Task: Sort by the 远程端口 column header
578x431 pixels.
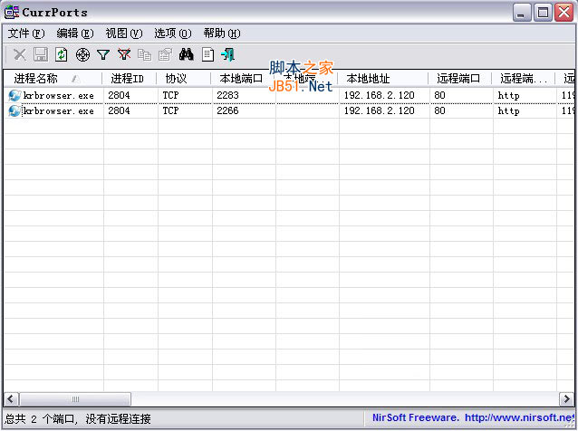Action: tap(459, 79)
